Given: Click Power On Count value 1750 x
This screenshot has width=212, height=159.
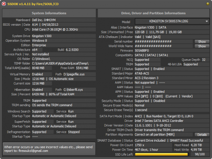Looking at the screenshot, I should click(x=139, y=145).
